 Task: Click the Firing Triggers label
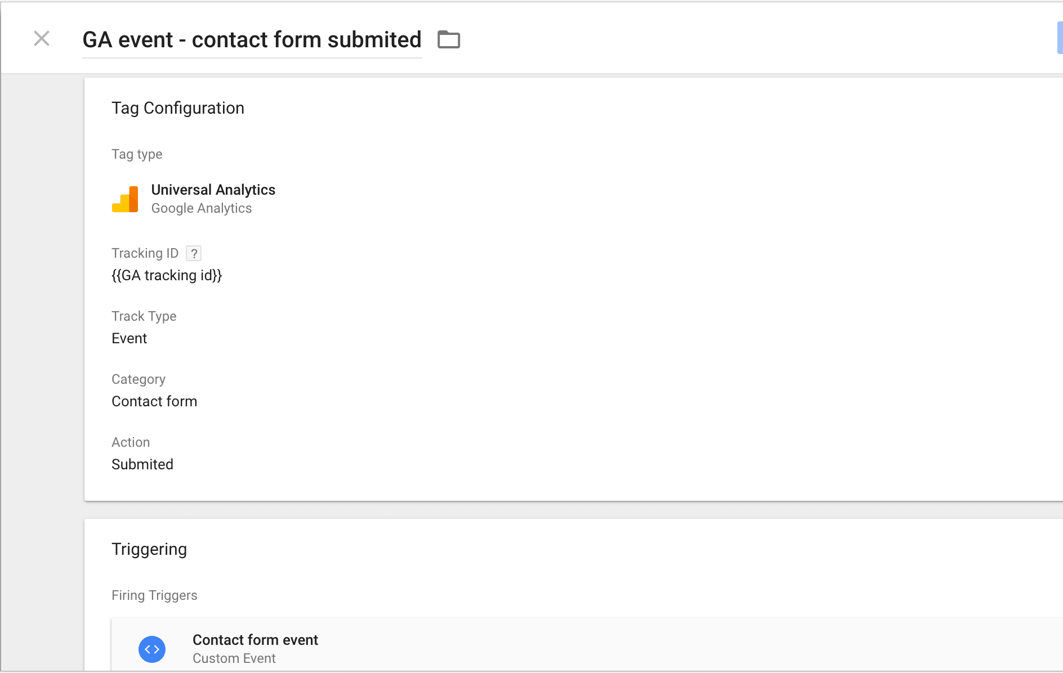(154, 595)
